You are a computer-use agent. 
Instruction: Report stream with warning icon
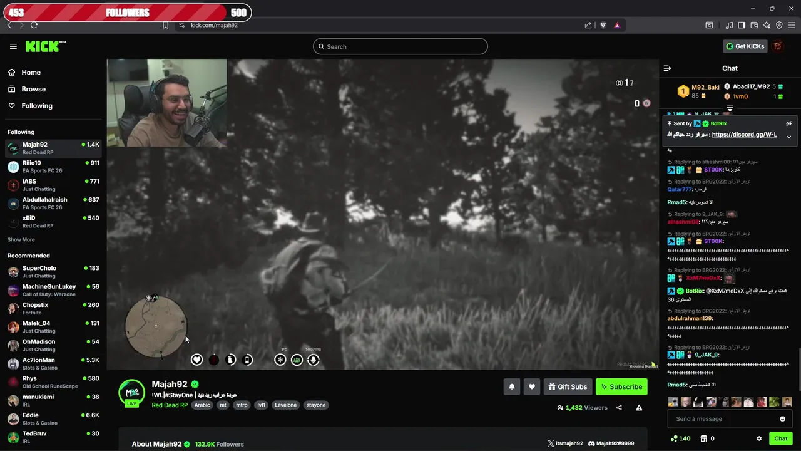point(639,408)
